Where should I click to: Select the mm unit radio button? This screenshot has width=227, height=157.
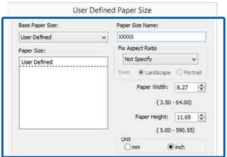pos(127,147)
